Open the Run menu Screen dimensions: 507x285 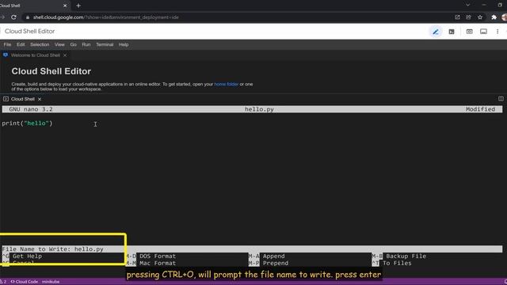tap(86, 44)
